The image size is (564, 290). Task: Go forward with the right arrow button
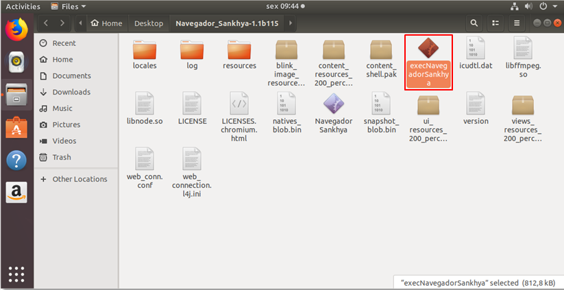[x=62, y=23]
